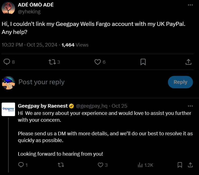
Task: Click the reply comment icon on main post
Action: (7, 62)
